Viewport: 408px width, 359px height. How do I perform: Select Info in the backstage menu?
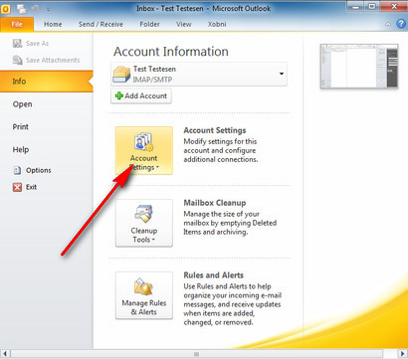pyautogui.click(x=47, y=82)
